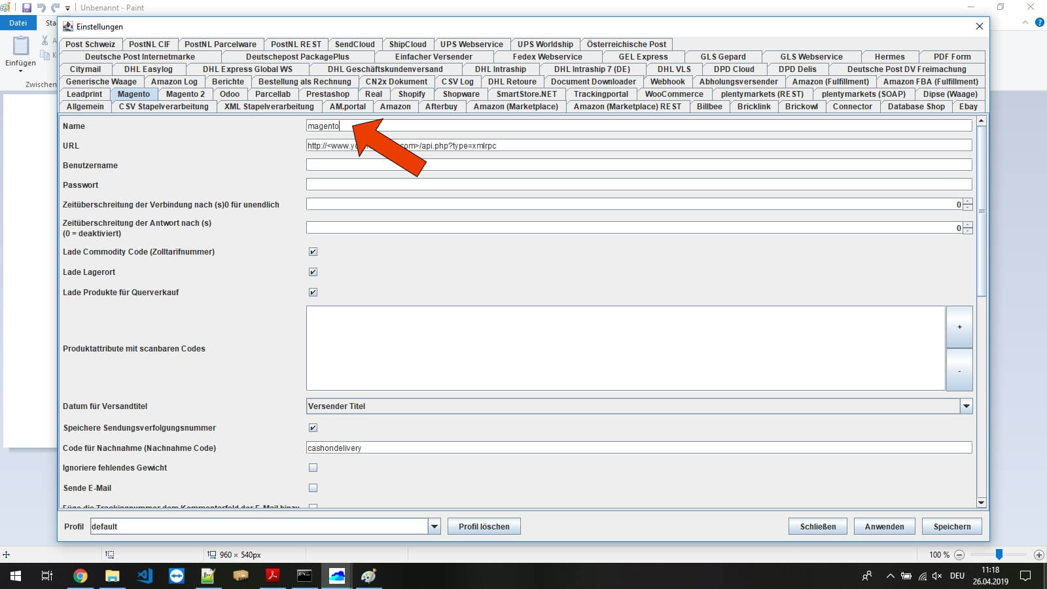Click the Einfügen clipboard icon in Paint

(x=21, y=46)
